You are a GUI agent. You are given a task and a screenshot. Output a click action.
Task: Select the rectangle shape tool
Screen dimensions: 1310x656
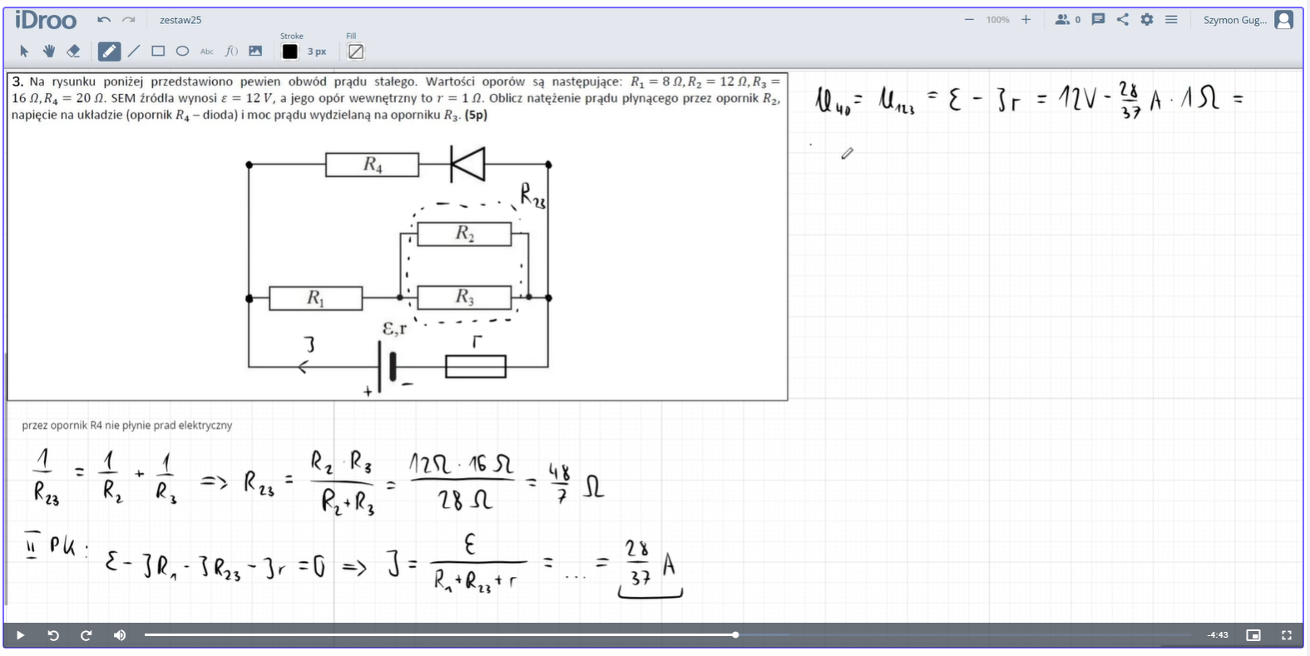(x=158, y=52)
